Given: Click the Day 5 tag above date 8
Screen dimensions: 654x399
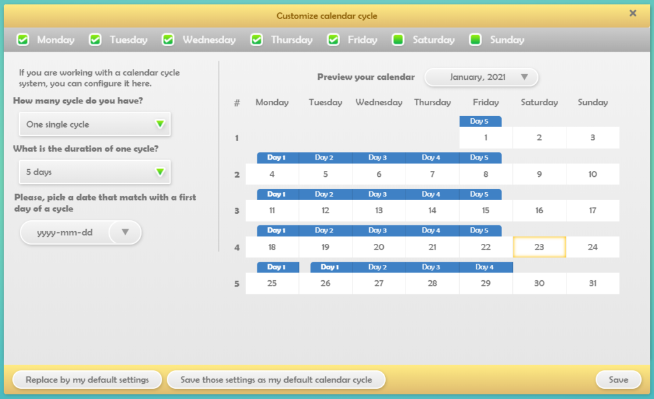Looking at the screenshot, I should coord(480,158).
